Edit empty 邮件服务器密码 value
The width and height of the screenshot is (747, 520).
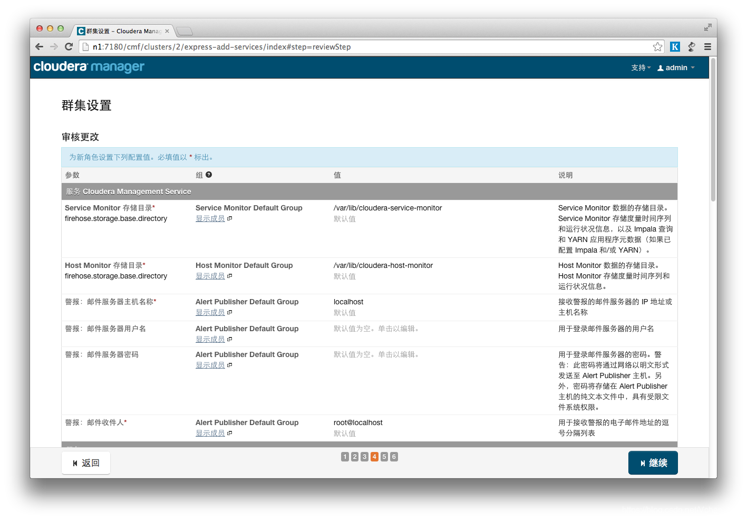[377, 354]
